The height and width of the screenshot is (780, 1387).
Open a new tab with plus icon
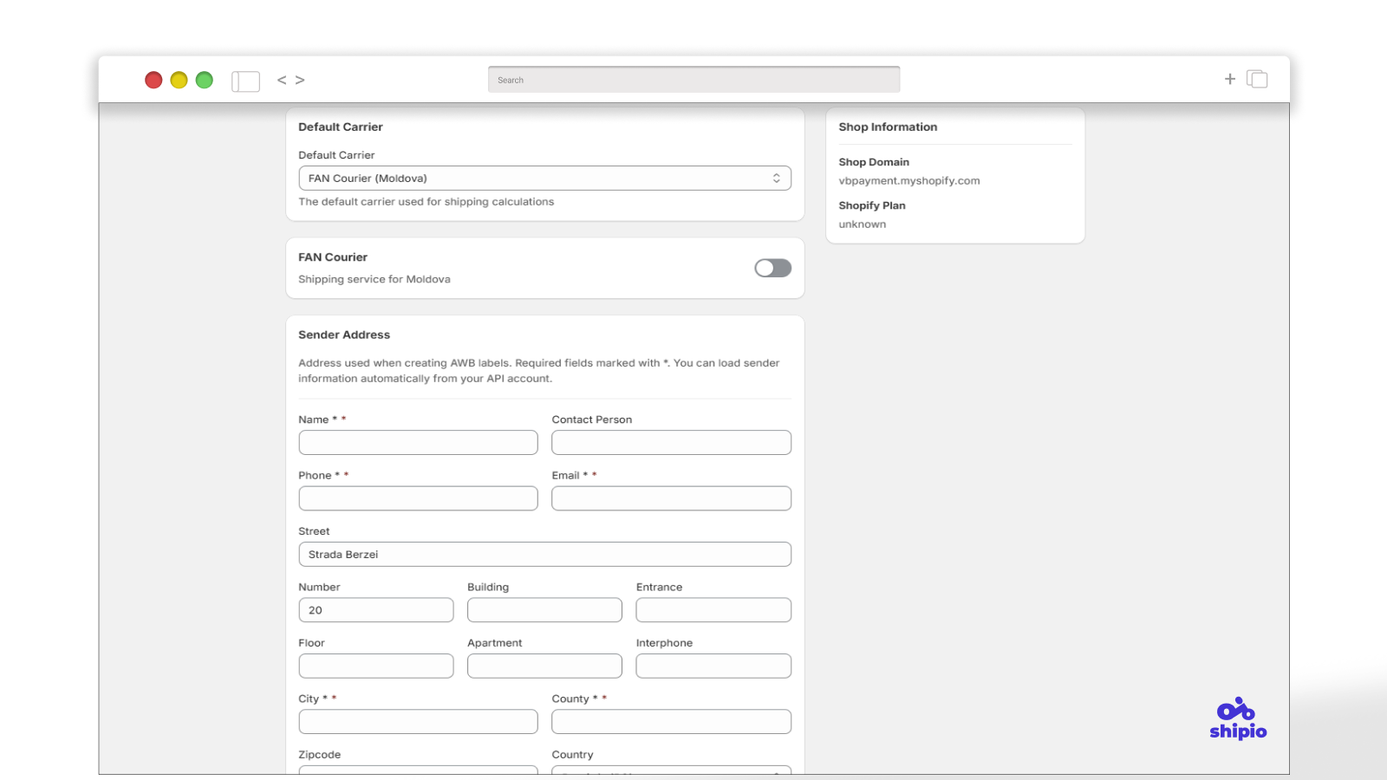coord(1229,79)
